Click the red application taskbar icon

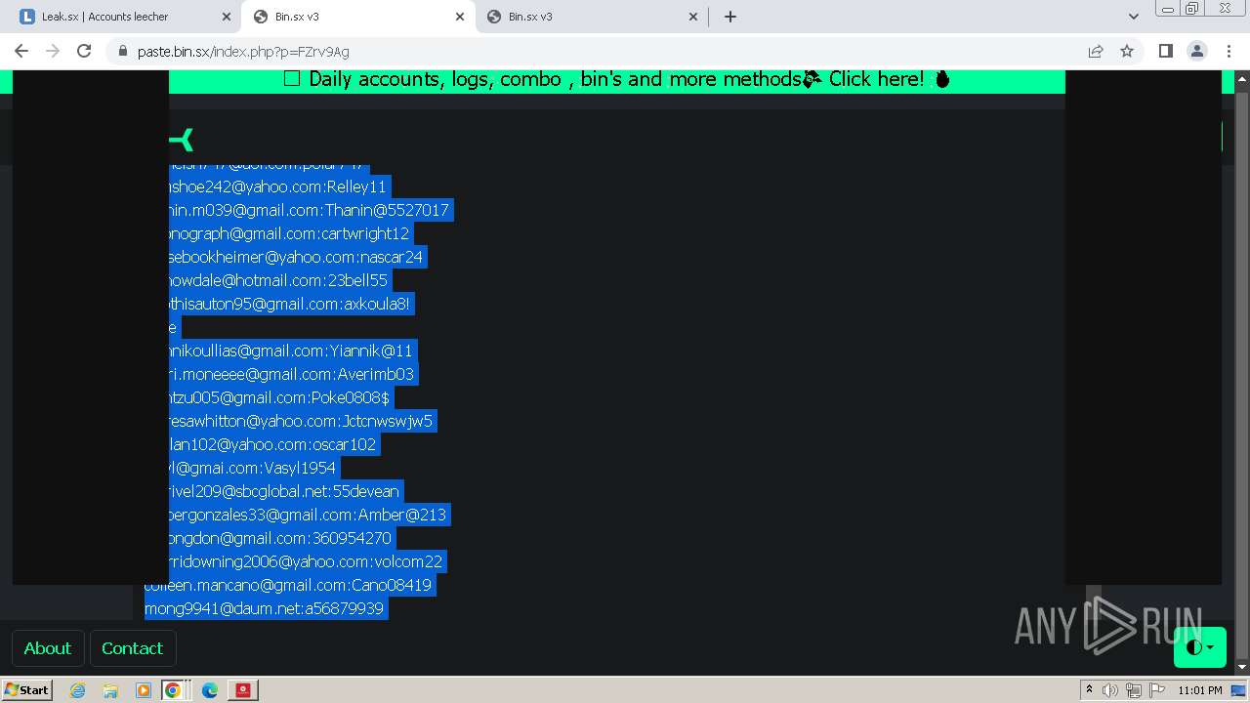243,690
